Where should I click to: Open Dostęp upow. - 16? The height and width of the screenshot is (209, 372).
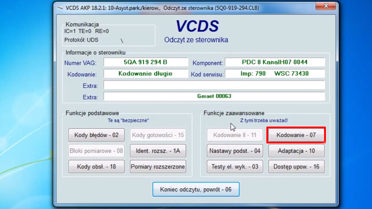pyautogui.click(x=296, y=167)
